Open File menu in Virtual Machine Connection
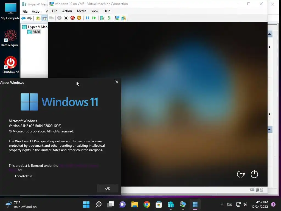The width and height of the screenshot is (281, 211). (55, 11)
